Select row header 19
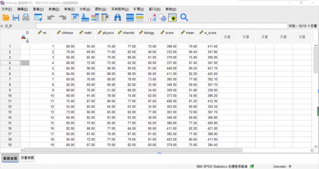 click(x=10, y=145)
